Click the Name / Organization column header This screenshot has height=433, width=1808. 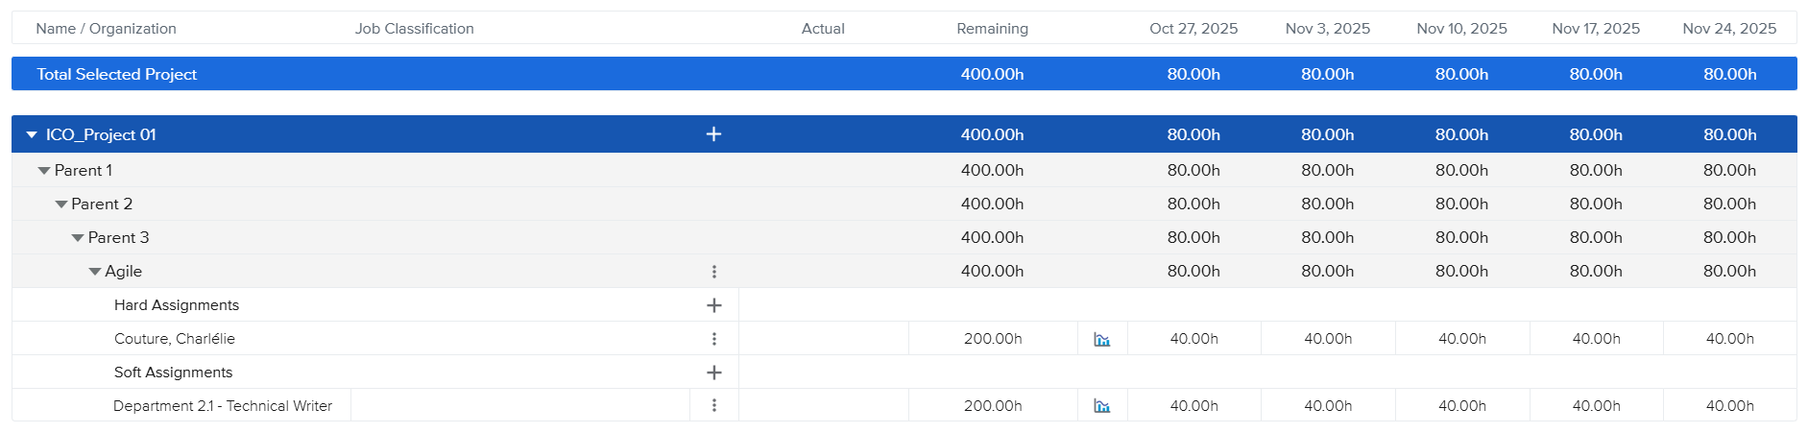[106, 29]
